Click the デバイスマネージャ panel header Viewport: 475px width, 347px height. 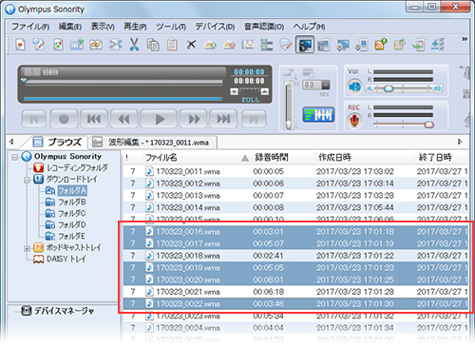click(x=64, y=311)
